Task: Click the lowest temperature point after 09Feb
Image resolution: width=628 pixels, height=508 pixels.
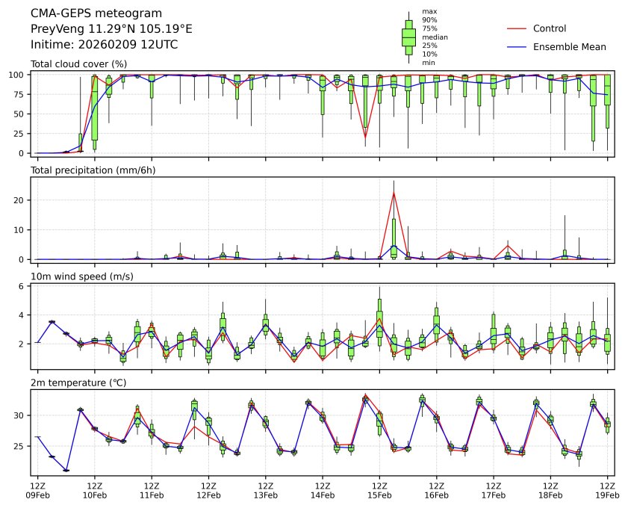Action: point(66,470)
